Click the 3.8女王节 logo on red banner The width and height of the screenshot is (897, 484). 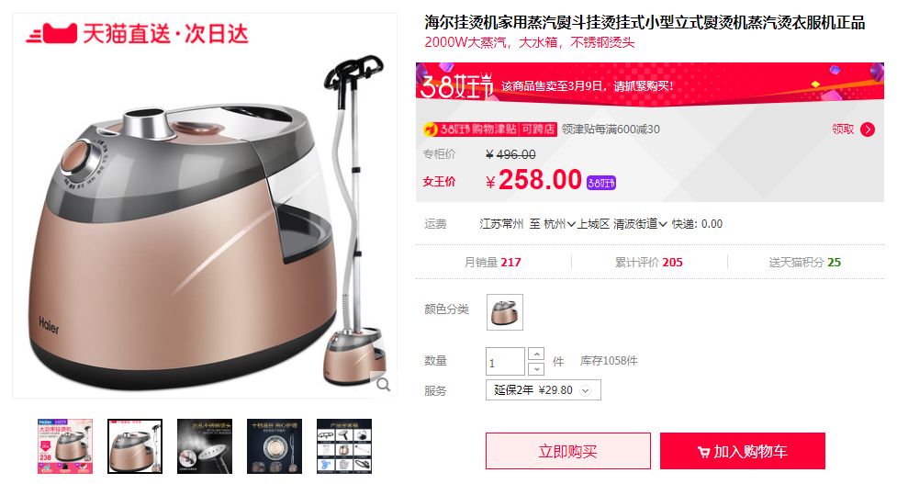(x=456, y=86)
